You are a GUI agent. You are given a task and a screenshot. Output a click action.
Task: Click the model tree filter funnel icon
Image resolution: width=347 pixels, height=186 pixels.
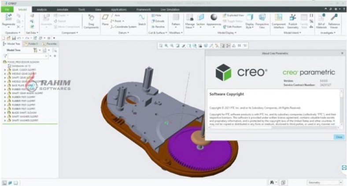click(x=5, y=56)
